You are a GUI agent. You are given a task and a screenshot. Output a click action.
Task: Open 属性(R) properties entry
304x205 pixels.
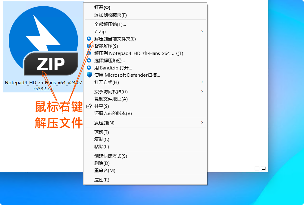click(x=145, y=180)
